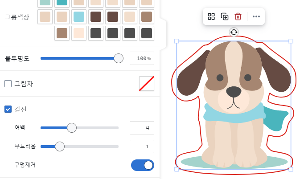Click the top-right selection resize handle
This screenshot has height=179, width=304.
click(291, 41)
